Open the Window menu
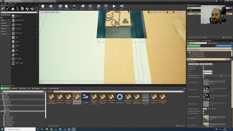233x131 pixels. tap(10, 3)
